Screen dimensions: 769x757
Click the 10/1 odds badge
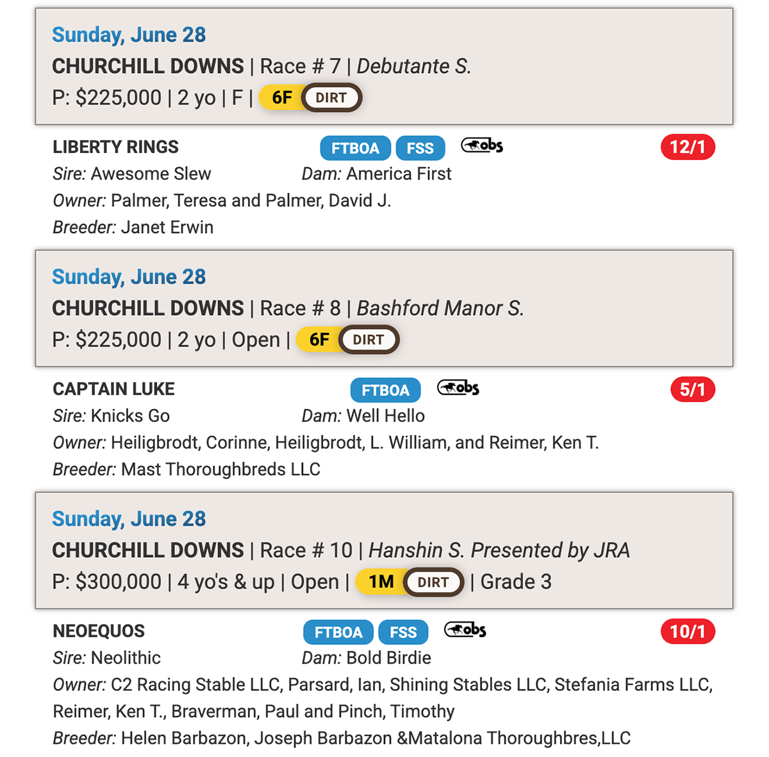tap(688, 631)
